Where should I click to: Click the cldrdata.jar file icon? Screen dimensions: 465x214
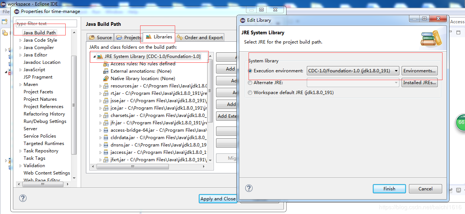point(106,138)
